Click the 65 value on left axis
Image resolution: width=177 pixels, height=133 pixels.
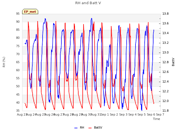[18, 62]
